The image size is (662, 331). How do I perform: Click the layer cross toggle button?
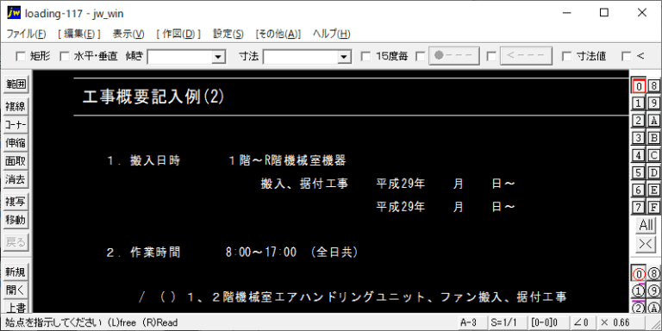click(646, 245)
